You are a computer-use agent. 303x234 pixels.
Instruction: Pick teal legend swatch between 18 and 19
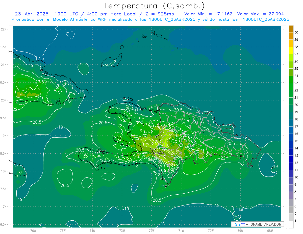pyautogui.click(x=291, y=116)
